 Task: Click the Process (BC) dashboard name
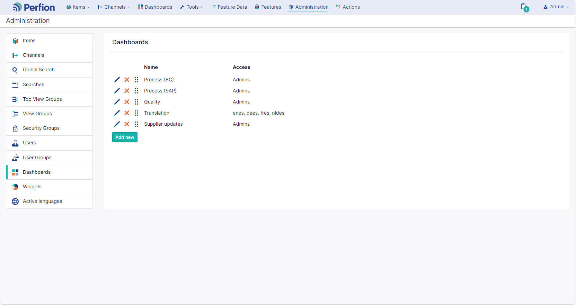(x=159, y=80)
